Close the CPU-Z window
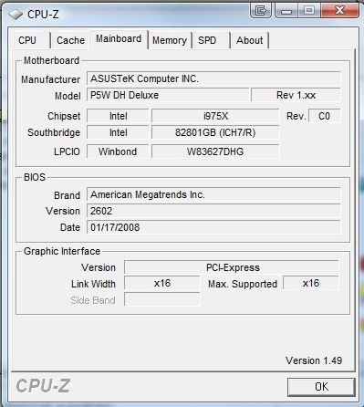364x407 pixels. click(x=339, y=11)
